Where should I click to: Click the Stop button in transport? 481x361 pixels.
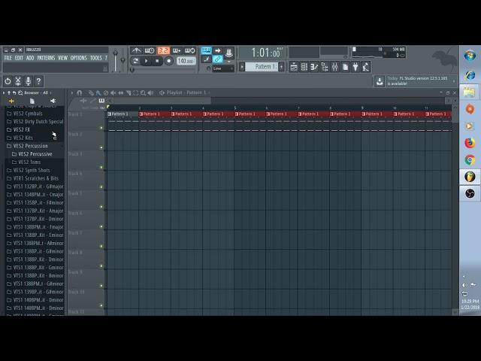157,61
